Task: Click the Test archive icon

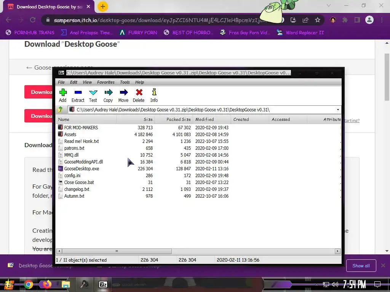Action: 93,95
